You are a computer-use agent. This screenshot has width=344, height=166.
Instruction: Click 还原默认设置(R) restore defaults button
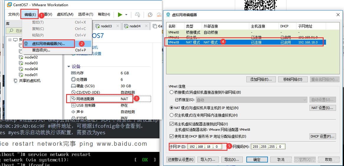(181, 160)
